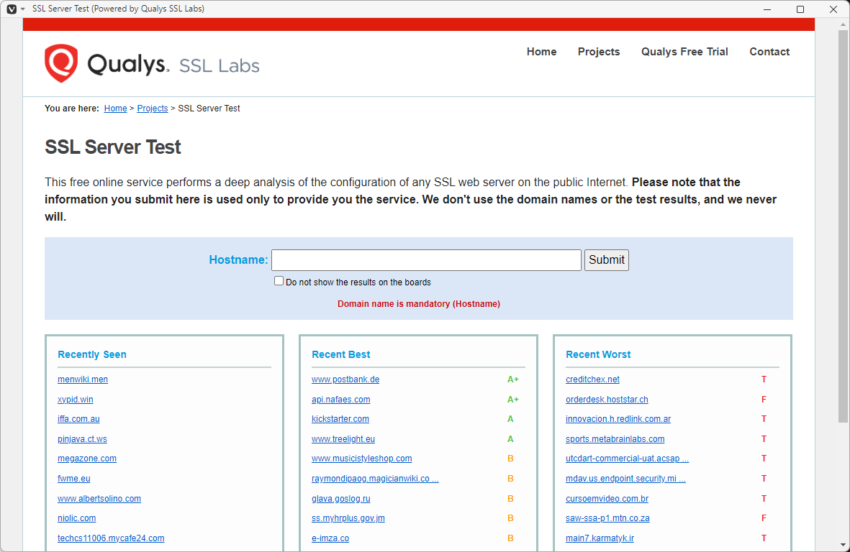850x552 pixels.
Task: Open orderdesk.hoststar.ch link
Action: (607, 400)
